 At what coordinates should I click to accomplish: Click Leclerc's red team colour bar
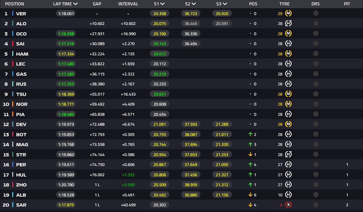[13, 64]
